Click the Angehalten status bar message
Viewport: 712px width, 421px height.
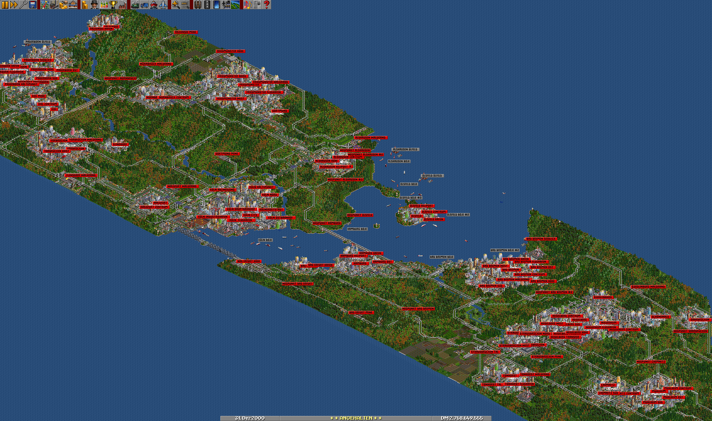coord(355,418)
